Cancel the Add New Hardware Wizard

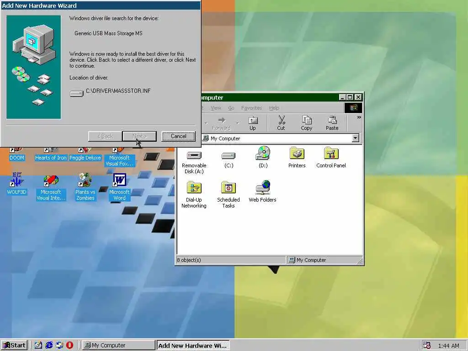click(x=179, y=136)
